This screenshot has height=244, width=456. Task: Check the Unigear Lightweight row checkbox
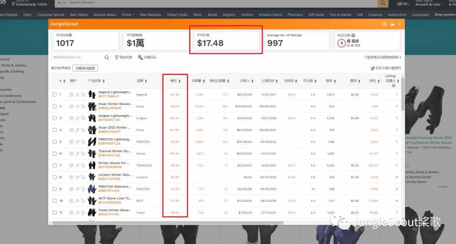(54, 118)
